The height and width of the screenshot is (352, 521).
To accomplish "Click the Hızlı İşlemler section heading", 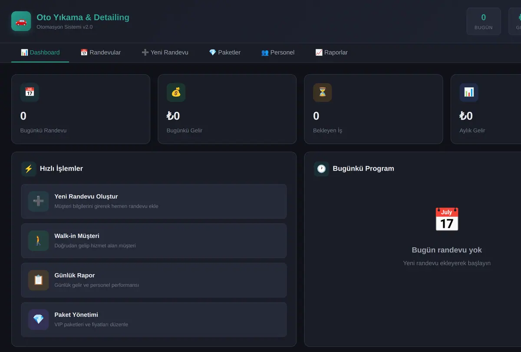I will 61,169.
